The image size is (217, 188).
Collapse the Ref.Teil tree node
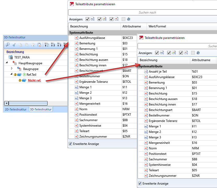pyautogui.click(x=12, y=74)
